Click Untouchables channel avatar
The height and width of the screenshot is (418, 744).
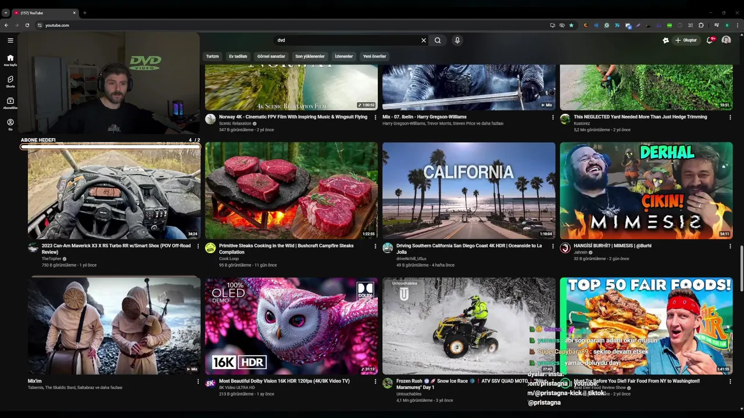click(x=388, y=383)
